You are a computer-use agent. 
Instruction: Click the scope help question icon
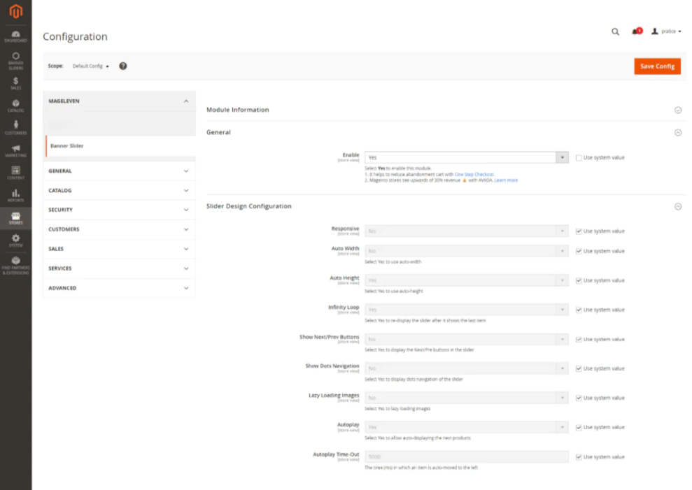(123, 66)
